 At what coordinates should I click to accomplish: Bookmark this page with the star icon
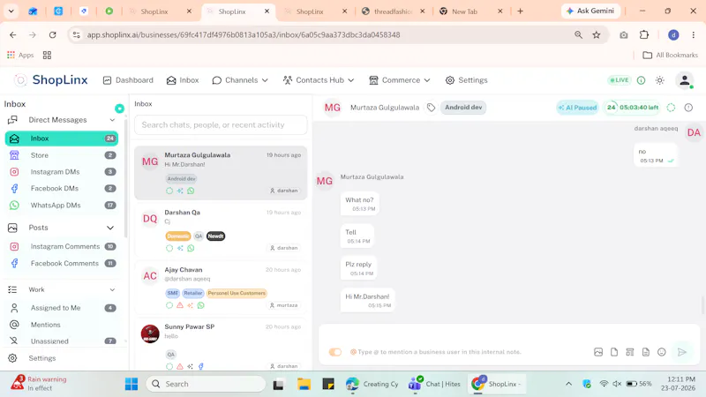pyautogui.click(x=597, y=34)
